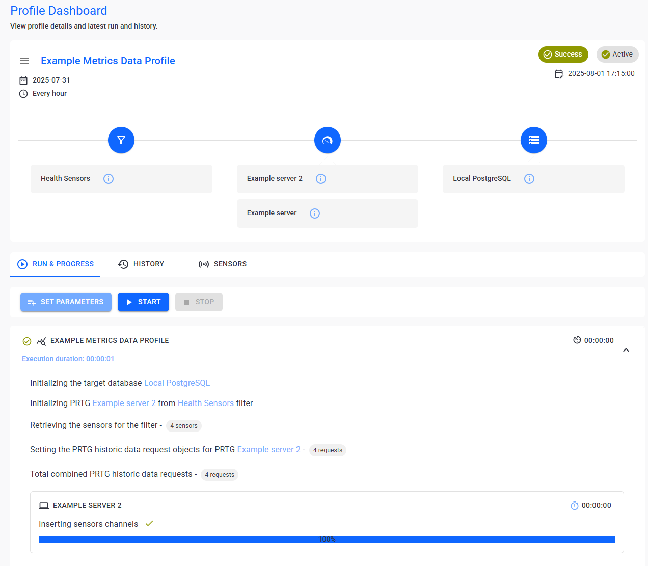648x566 pixels.
Task: Open the Example Metrics Data Profile title link
Action: pos(108,61)
